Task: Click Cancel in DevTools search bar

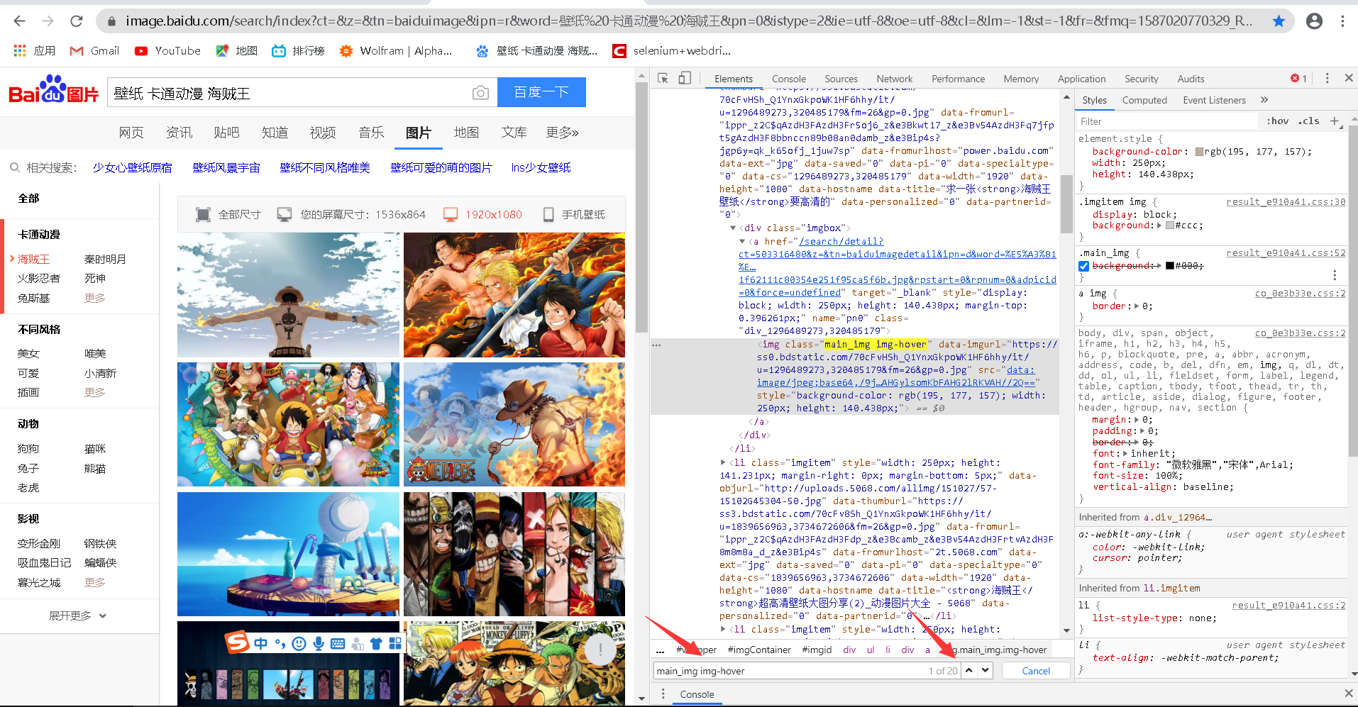Action: (x=1036, y=671)
